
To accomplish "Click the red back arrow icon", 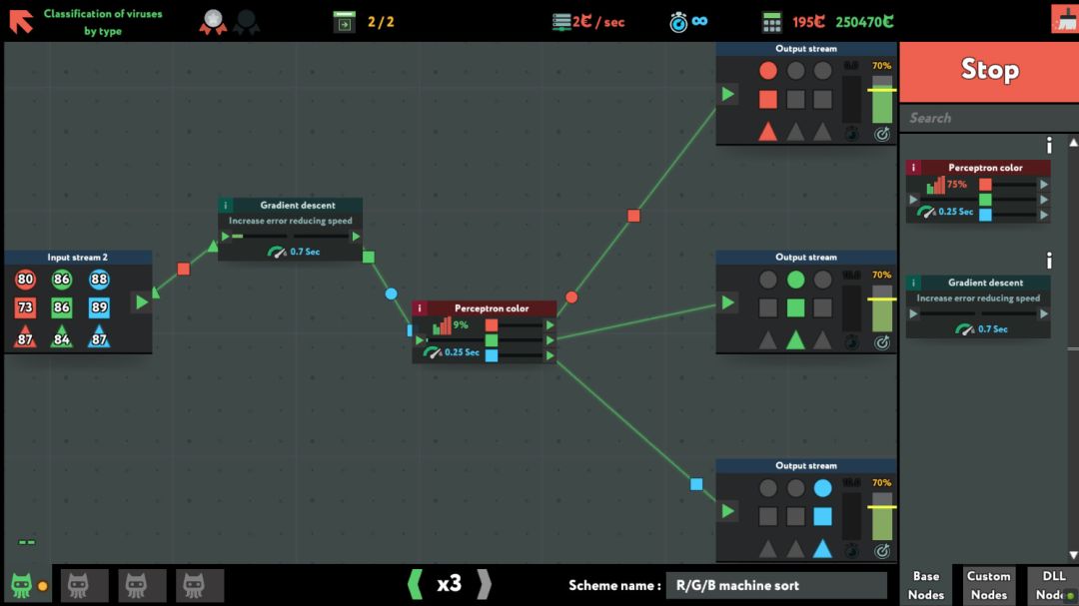I will 21,21.
